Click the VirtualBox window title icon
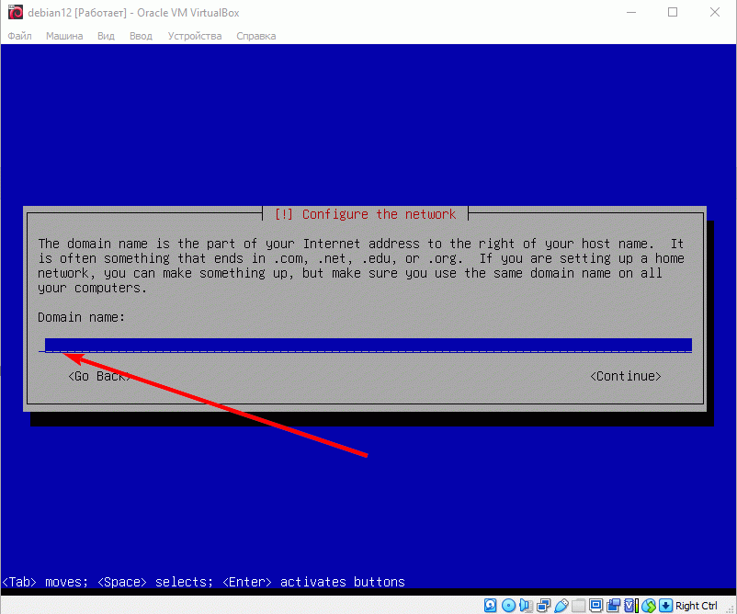This screenshot has height=614, width=737. tap(16, 12)
